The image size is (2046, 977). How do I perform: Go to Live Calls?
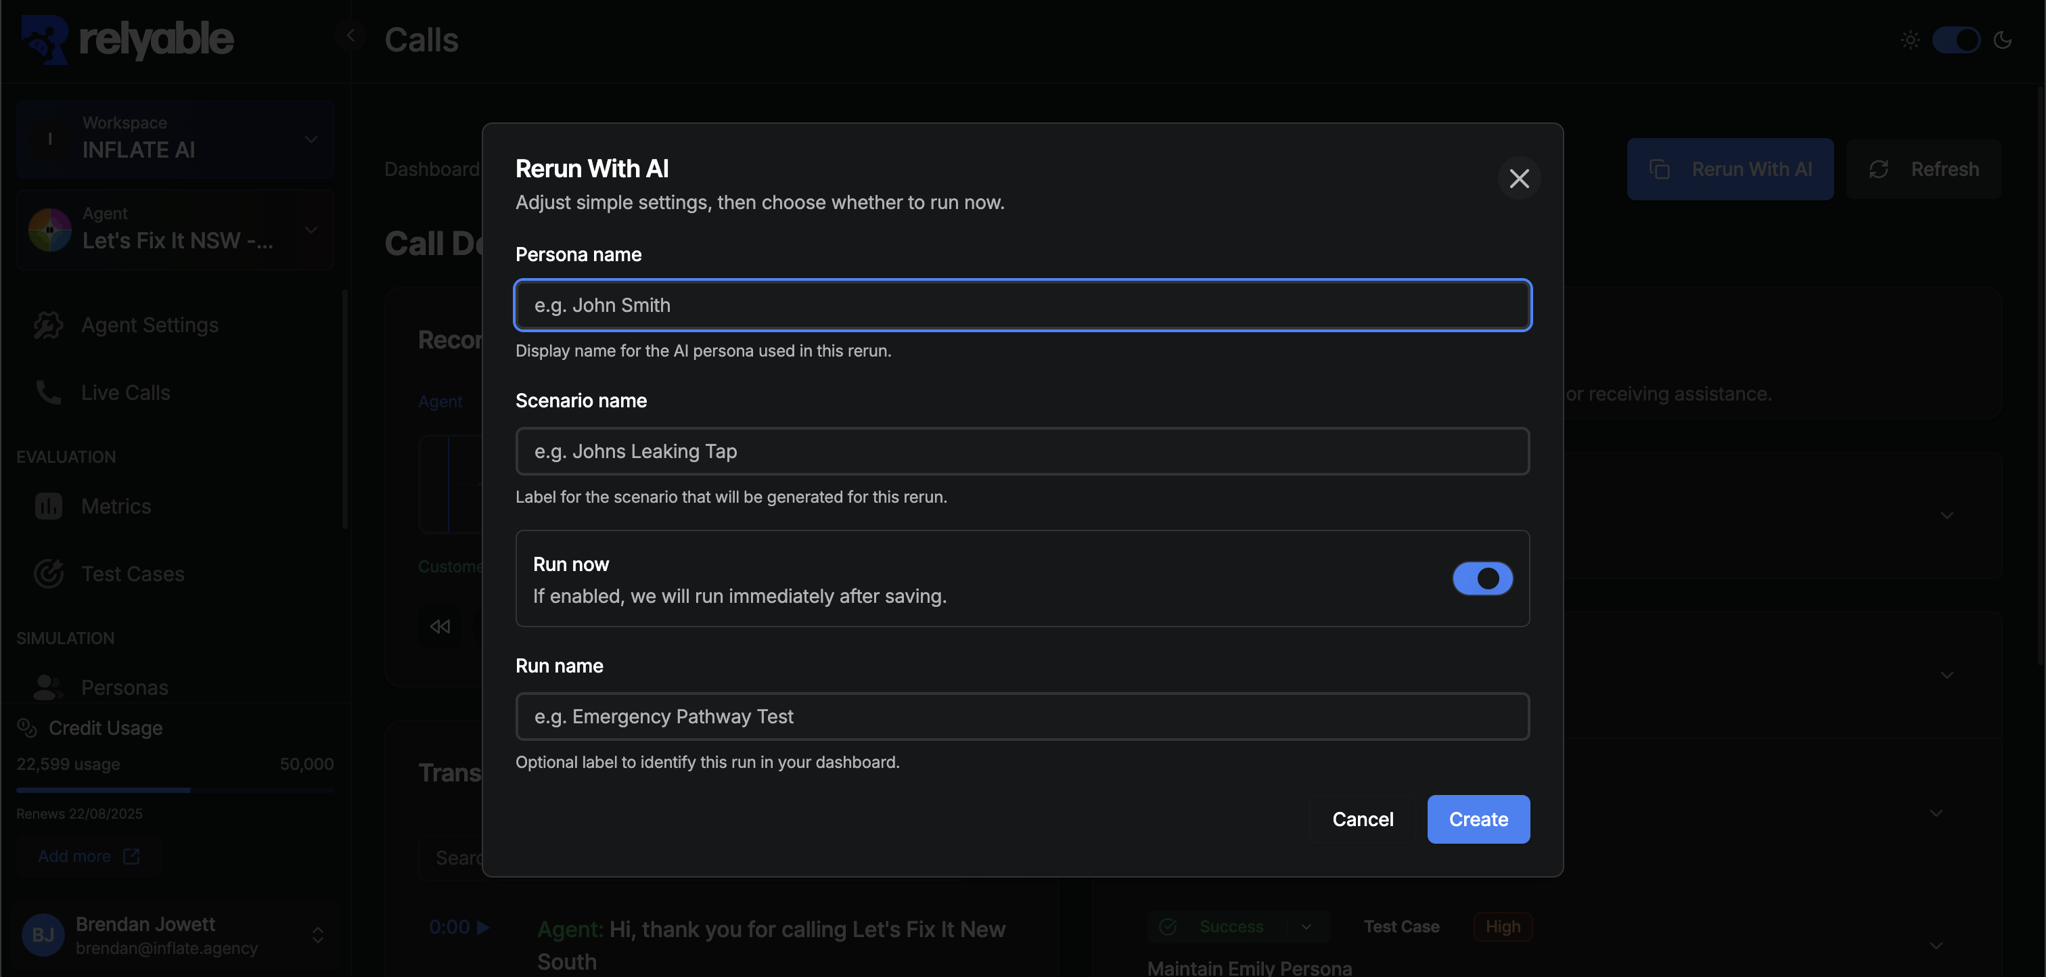coord(125,392)
